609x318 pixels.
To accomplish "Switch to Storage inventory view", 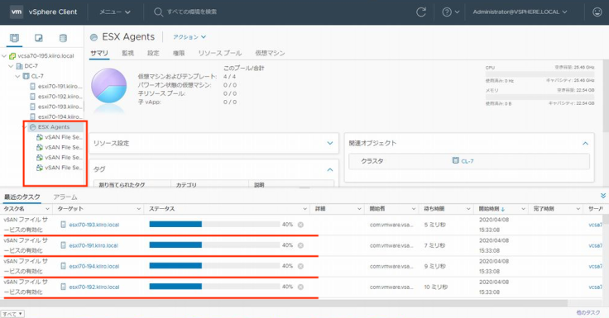I will (63, 38).
